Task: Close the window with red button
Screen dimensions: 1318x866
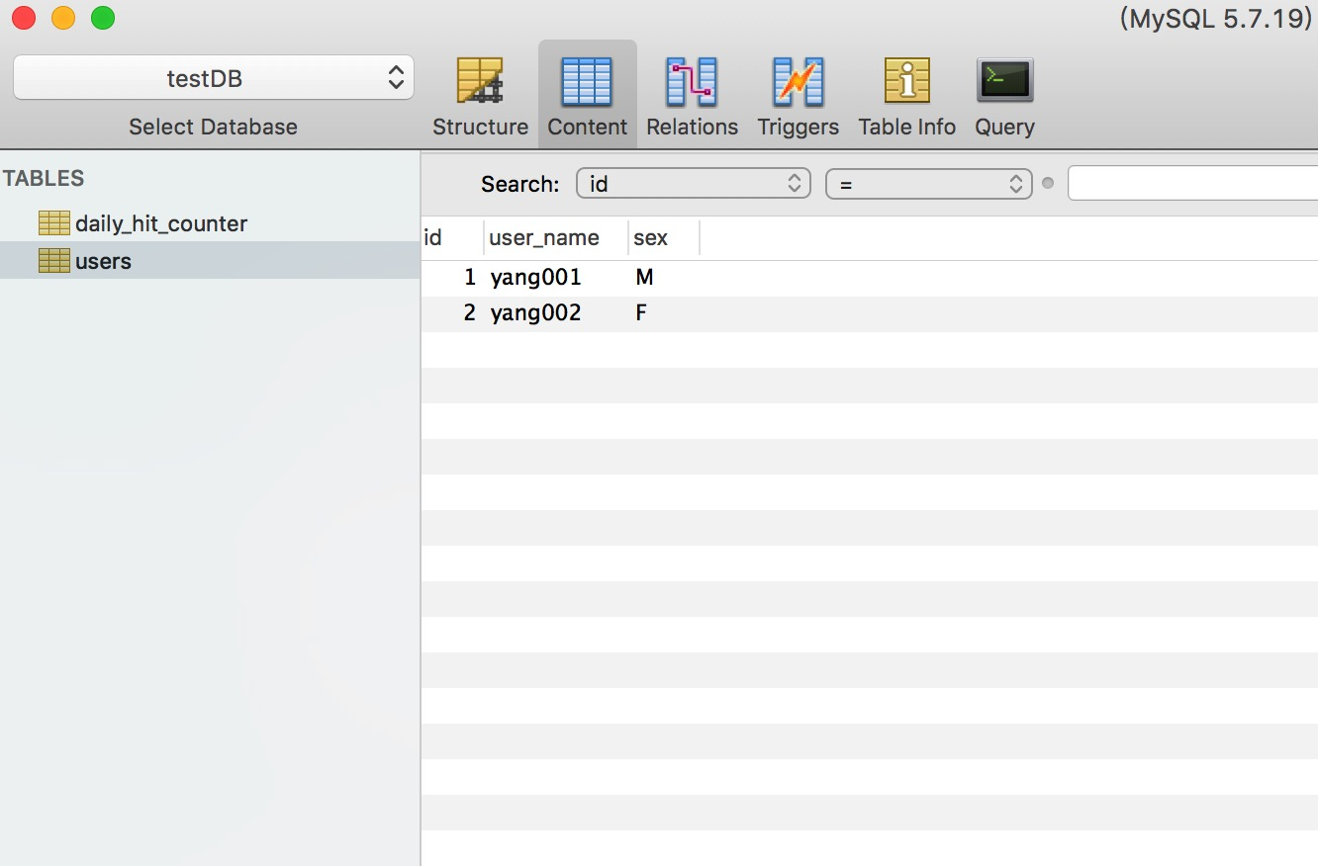Action: [24, 18]
